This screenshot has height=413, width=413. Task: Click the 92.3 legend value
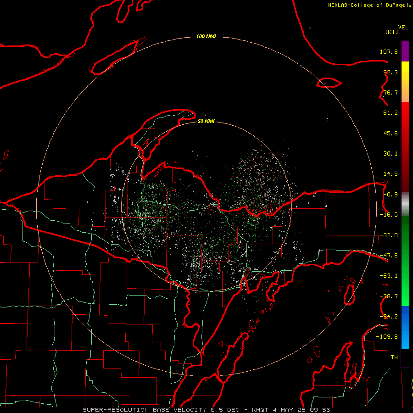391,72
